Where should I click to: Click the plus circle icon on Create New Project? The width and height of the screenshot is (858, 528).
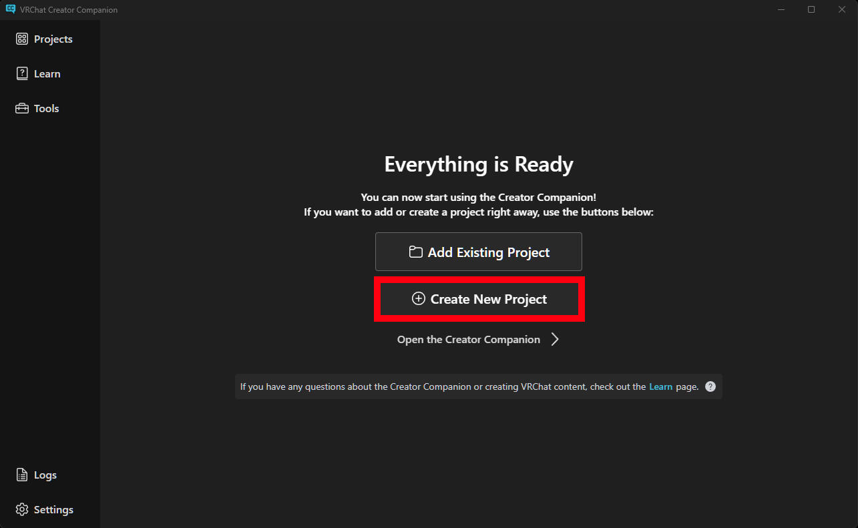click(x=419, y=299)
